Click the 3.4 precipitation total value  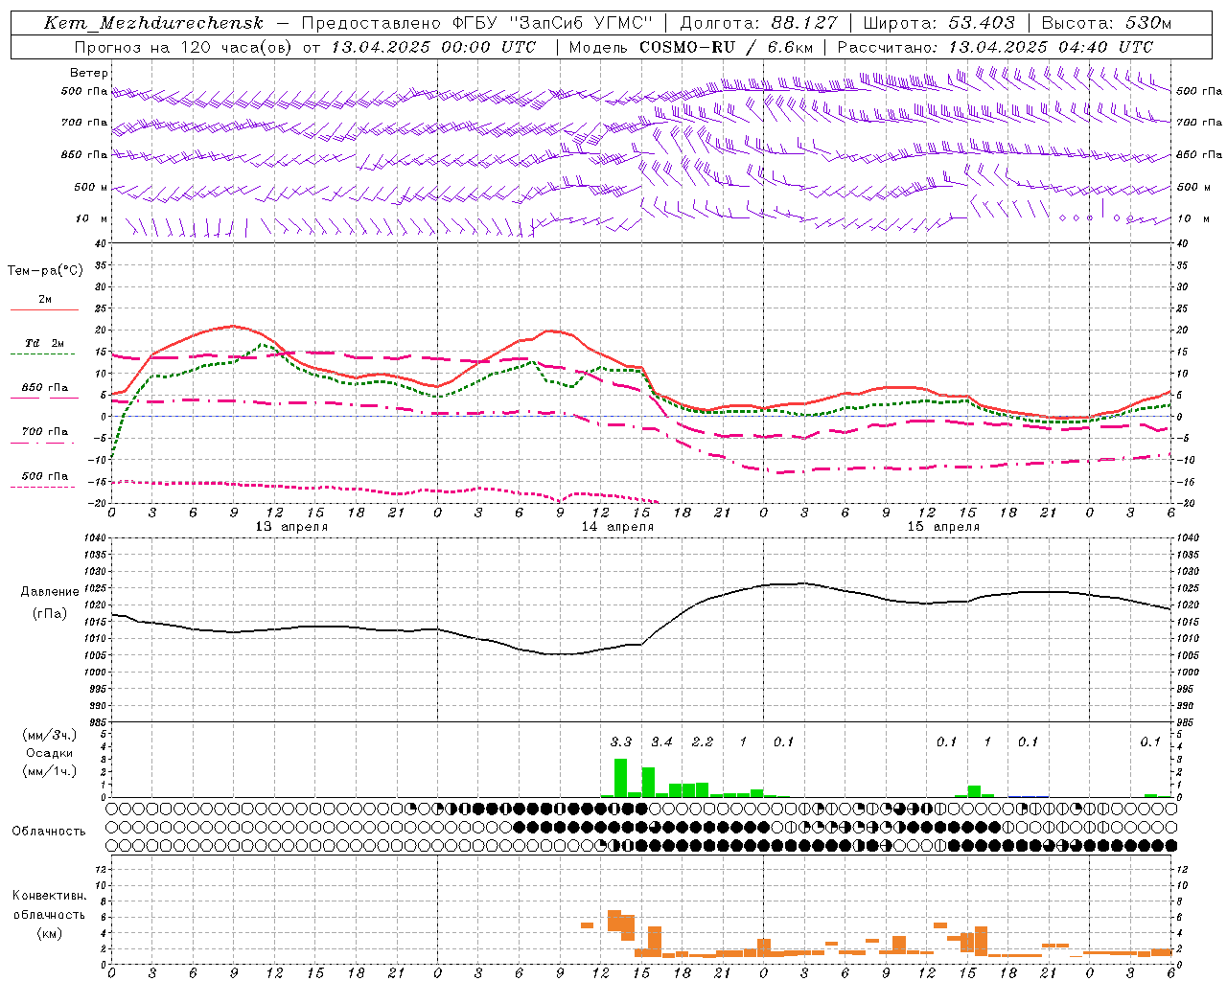tap(661, 741)
